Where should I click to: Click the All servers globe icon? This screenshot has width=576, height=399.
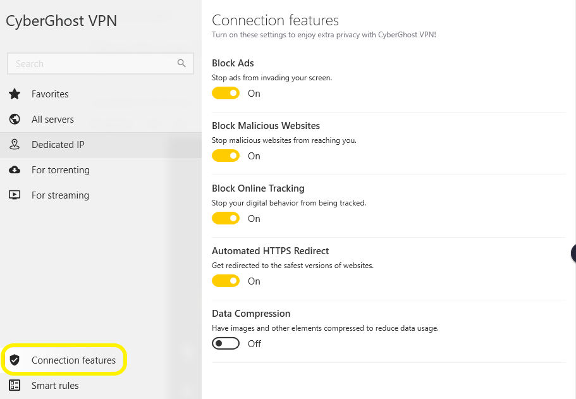(15, 119)
